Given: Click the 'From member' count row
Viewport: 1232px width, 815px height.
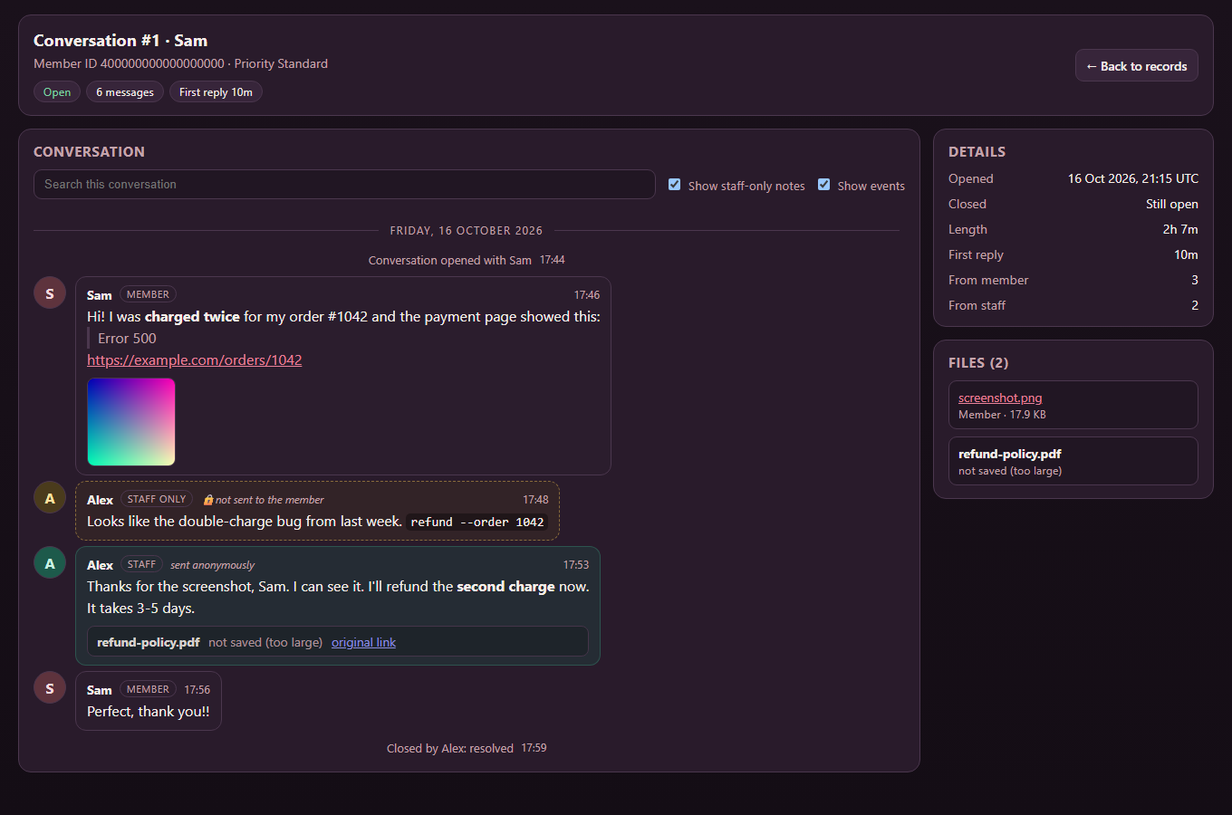Looking at the screenshot, I should pyautogui.click(x=1073, y=280).
